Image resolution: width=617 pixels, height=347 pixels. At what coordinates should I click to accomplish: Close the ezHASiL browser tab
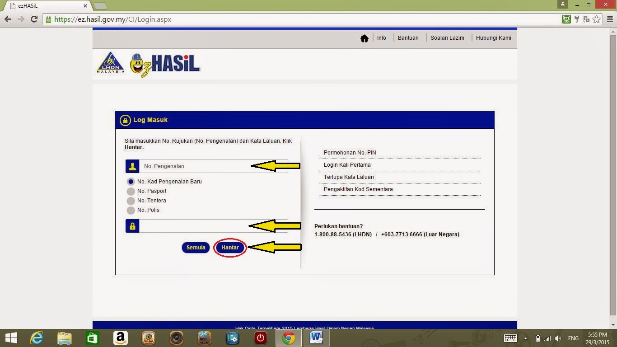(85, 6)
